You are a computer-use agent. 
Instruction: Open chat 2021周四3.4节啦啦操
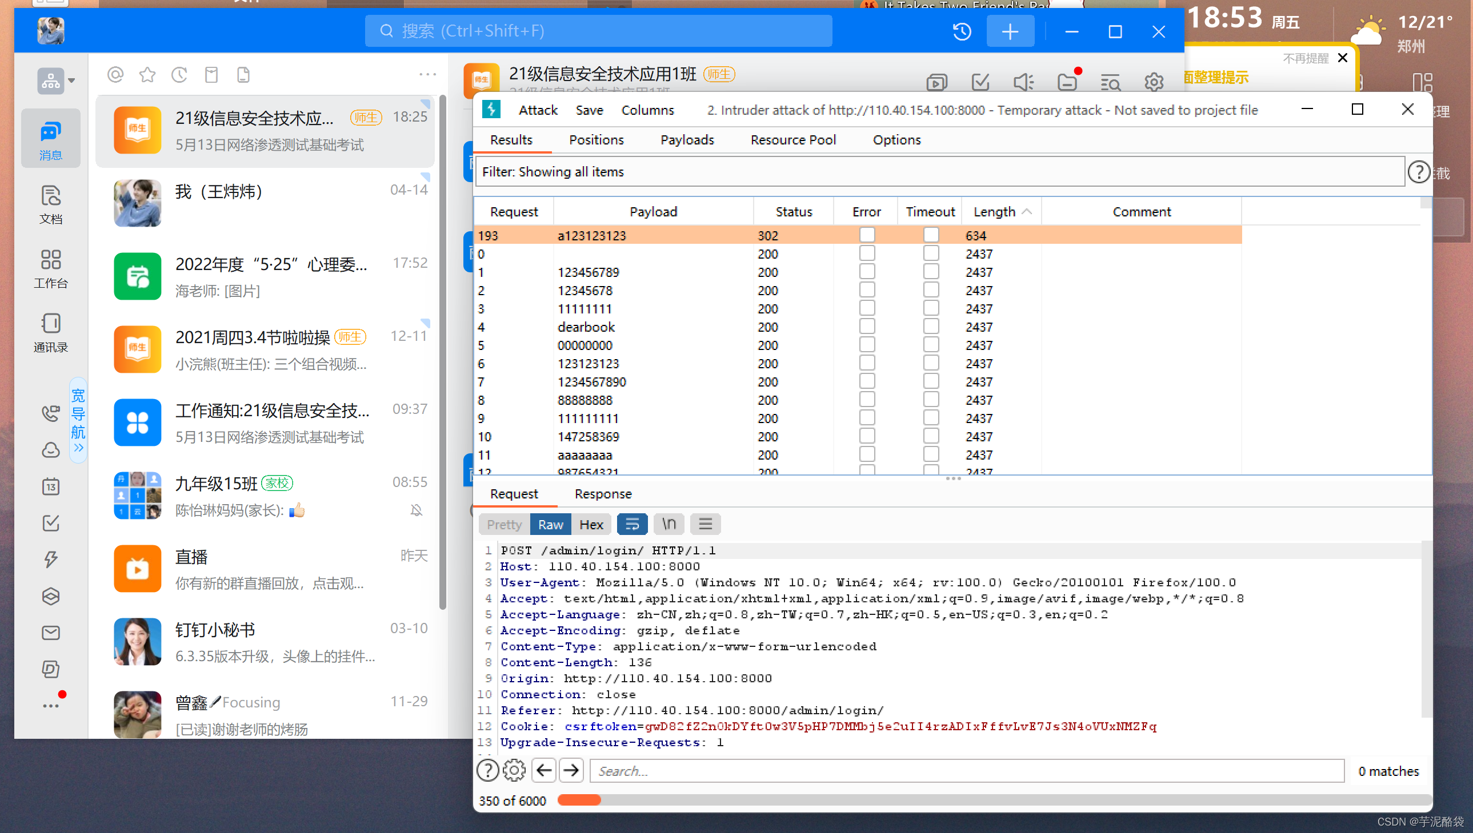[266, 349]
